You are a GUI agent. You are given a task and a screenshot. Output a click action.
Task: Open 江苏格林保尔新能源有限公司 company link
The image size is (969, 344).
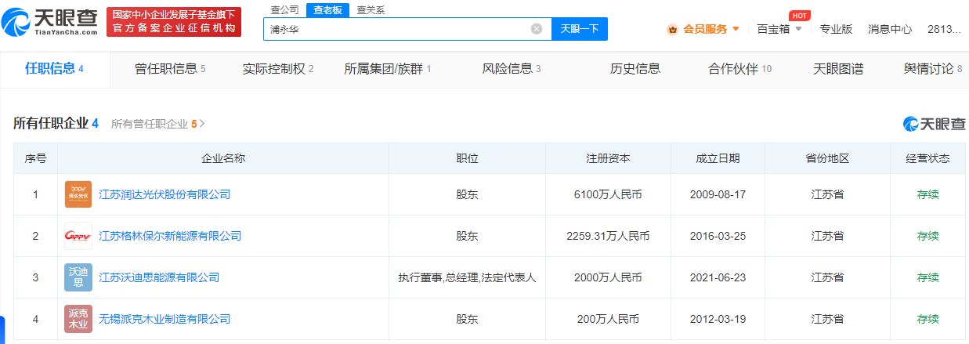(x=170, y=236)
